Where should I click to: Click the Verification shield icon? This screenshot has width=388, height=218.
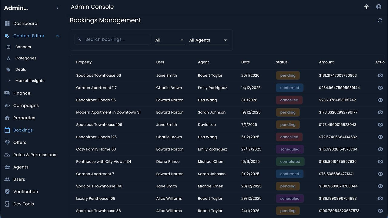(x=7, y=191)
